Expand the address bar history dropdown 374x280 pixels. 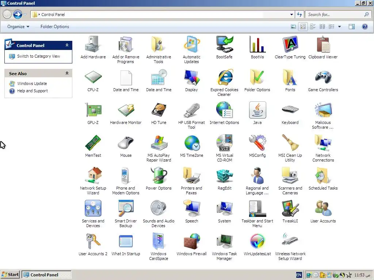[x=291, y=15]
